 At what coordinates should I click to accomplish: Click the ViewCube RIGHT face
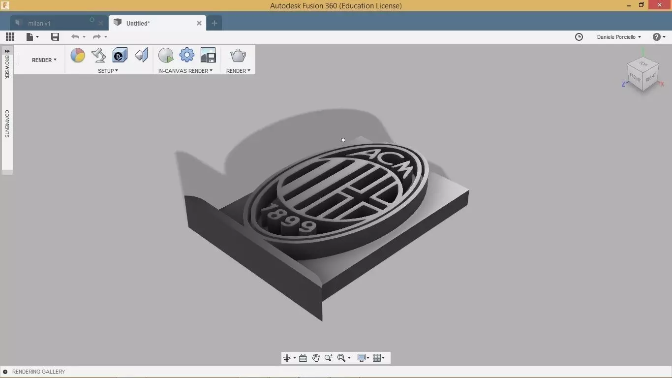pos(651,77)
